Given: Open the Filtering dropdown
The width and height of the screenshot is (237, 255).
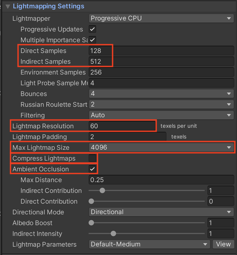Looking at the screenshot, I should (x=161, y=115).
